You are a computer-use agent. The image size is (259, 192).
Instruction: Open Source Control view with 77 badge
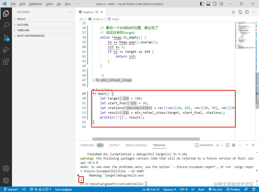6,38
